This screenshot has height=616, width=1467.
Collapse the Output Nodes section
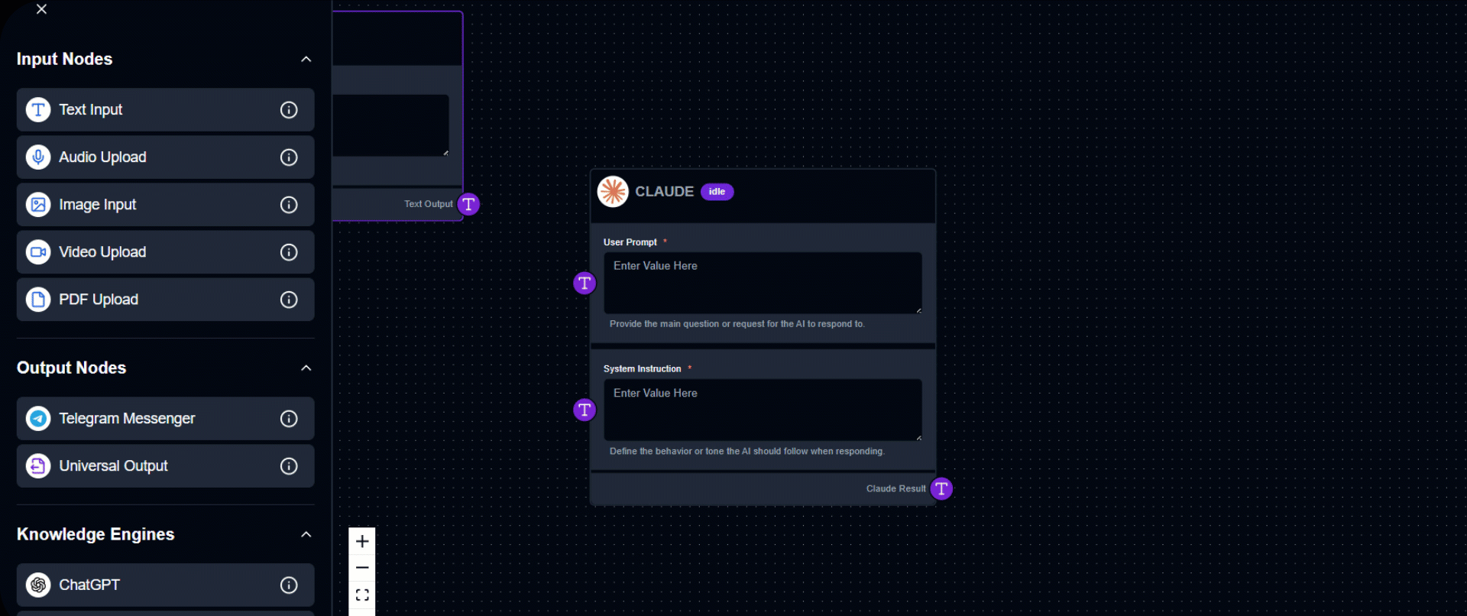306,368
